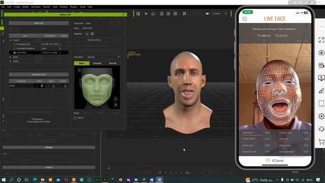325x183 pixels.
Task: Click the whiteboard pen icon in mirror sidebar
Action: point(321,90)
